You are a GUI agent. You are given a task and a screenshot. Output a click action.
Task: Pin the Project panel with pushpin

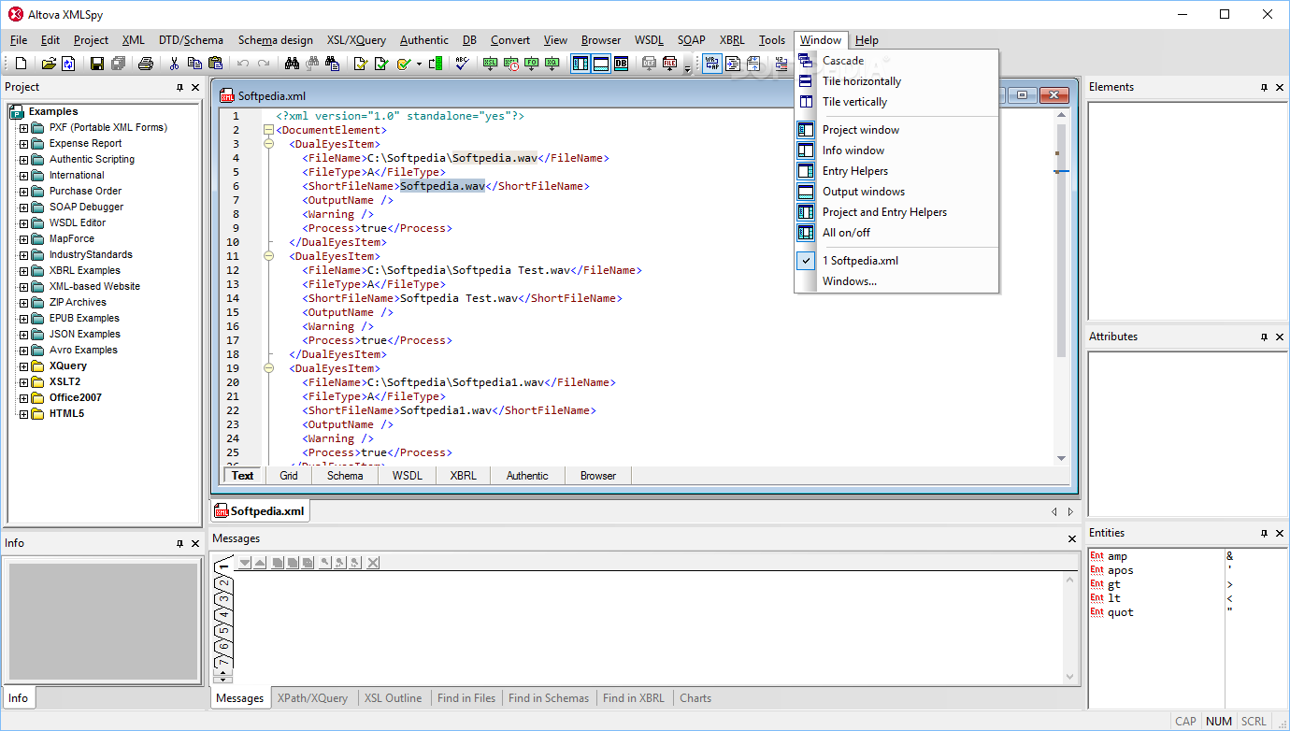click(x=180, y=87)
